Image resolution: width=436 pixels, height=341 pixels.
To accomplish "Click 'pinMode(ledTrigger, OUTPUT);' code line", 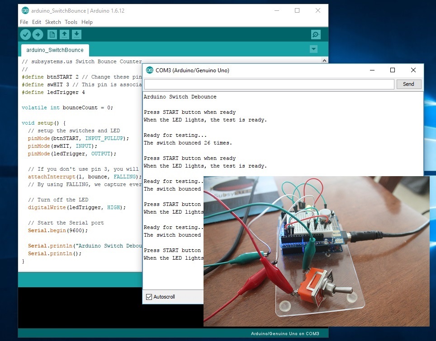I will [x=72, y=154].
